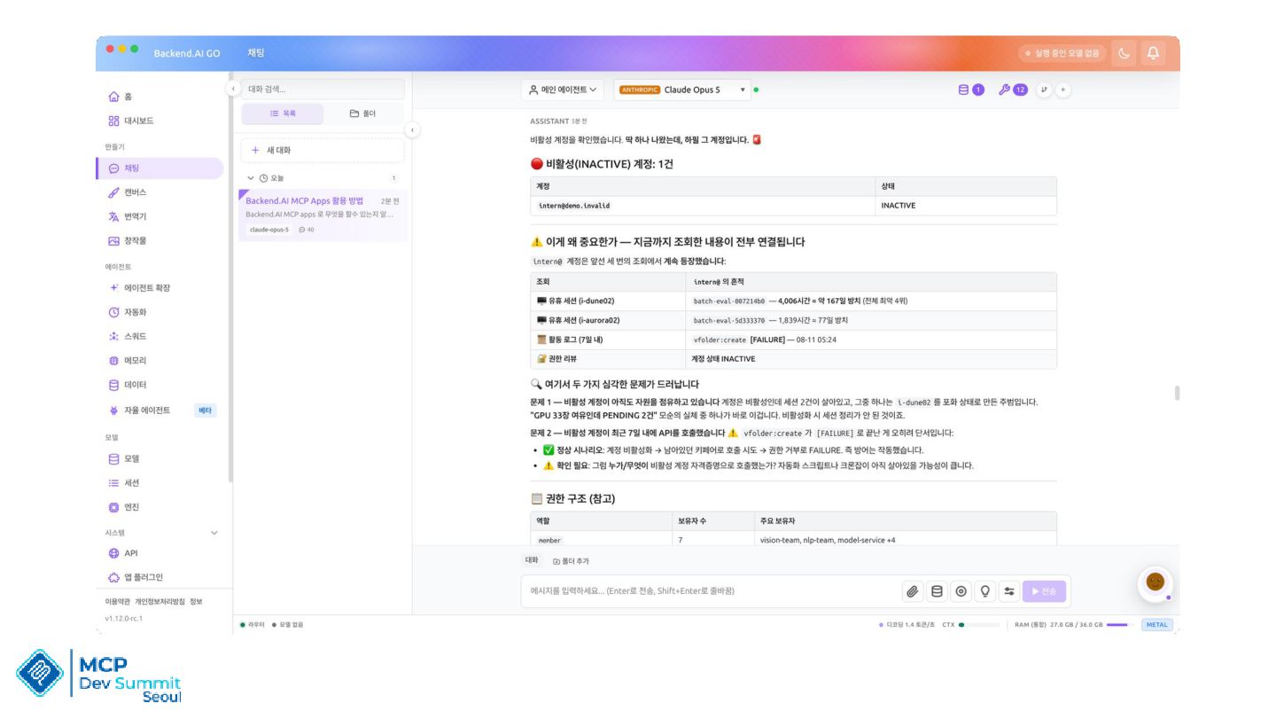The width and height of the screenshot is (1276, 719).
Task: Open the Backend.AI MCP Apps 활용 방법 conversation
Action: 323,215
